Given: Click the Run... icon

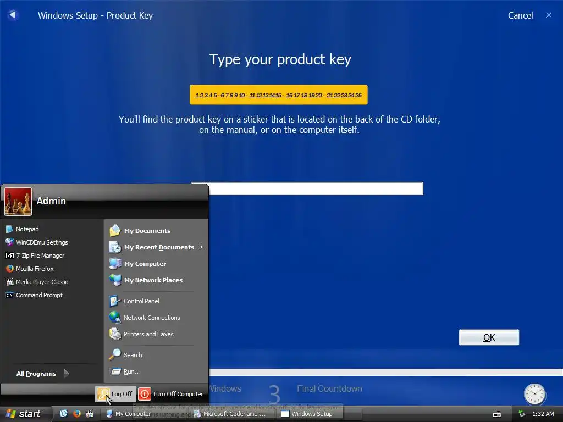Looking at the screenshot, I should pos(115,371).
